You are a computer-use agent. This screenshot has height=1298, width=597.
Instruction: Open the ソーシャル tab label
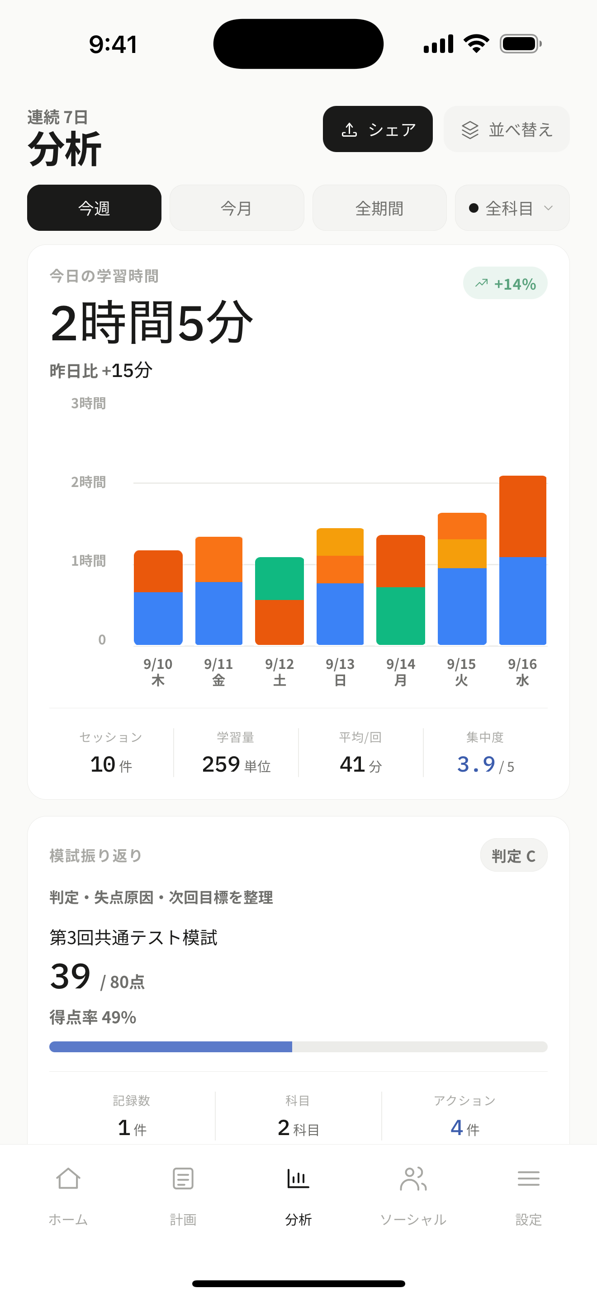click(x=413, y=1219)
